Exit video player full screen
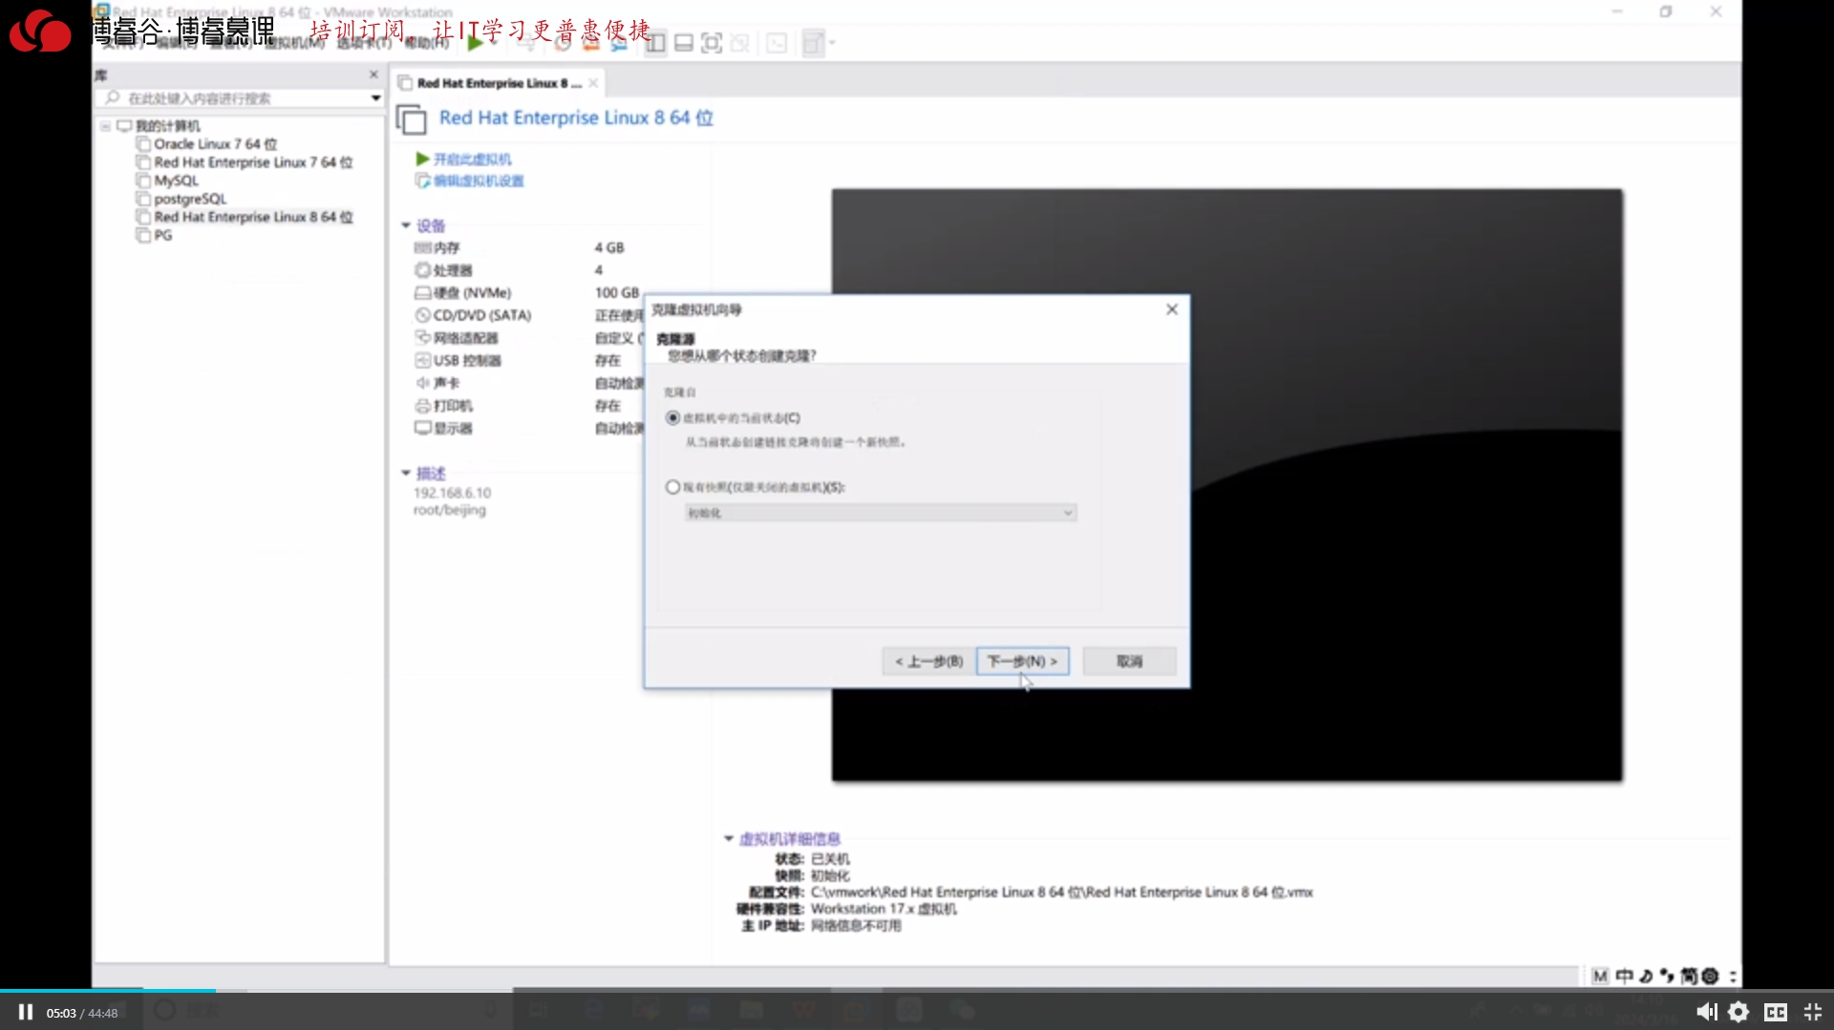 click(1812, 1012)
